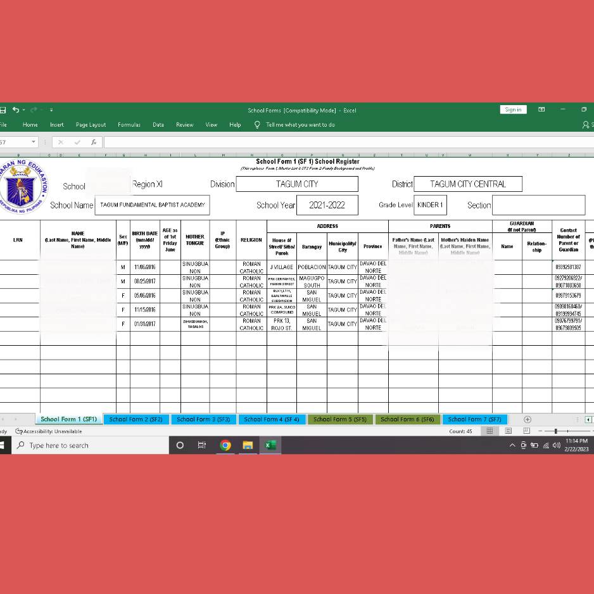The width and height of the screenshot is (594, 594).
Task: Click the Windows search box
Action: (90, 445)
